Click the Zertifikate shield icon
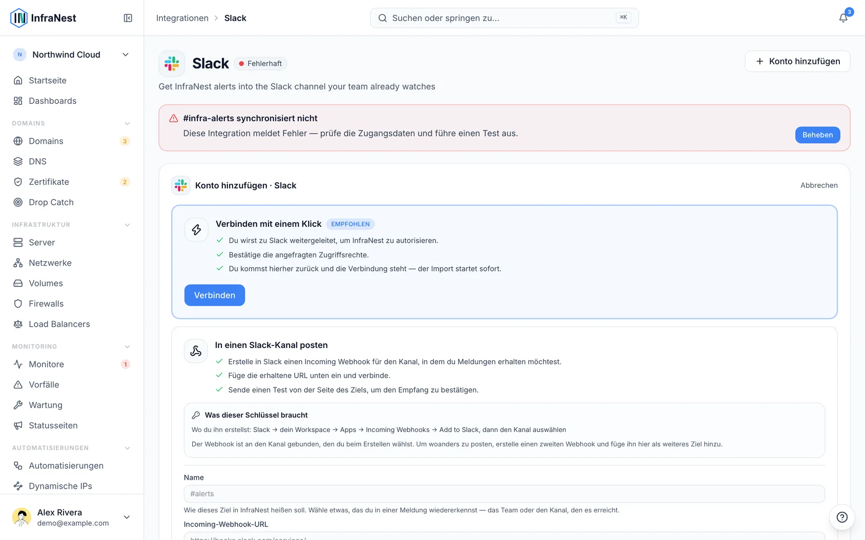Viewport: 865px width, 540px height. tap(18, 182)
